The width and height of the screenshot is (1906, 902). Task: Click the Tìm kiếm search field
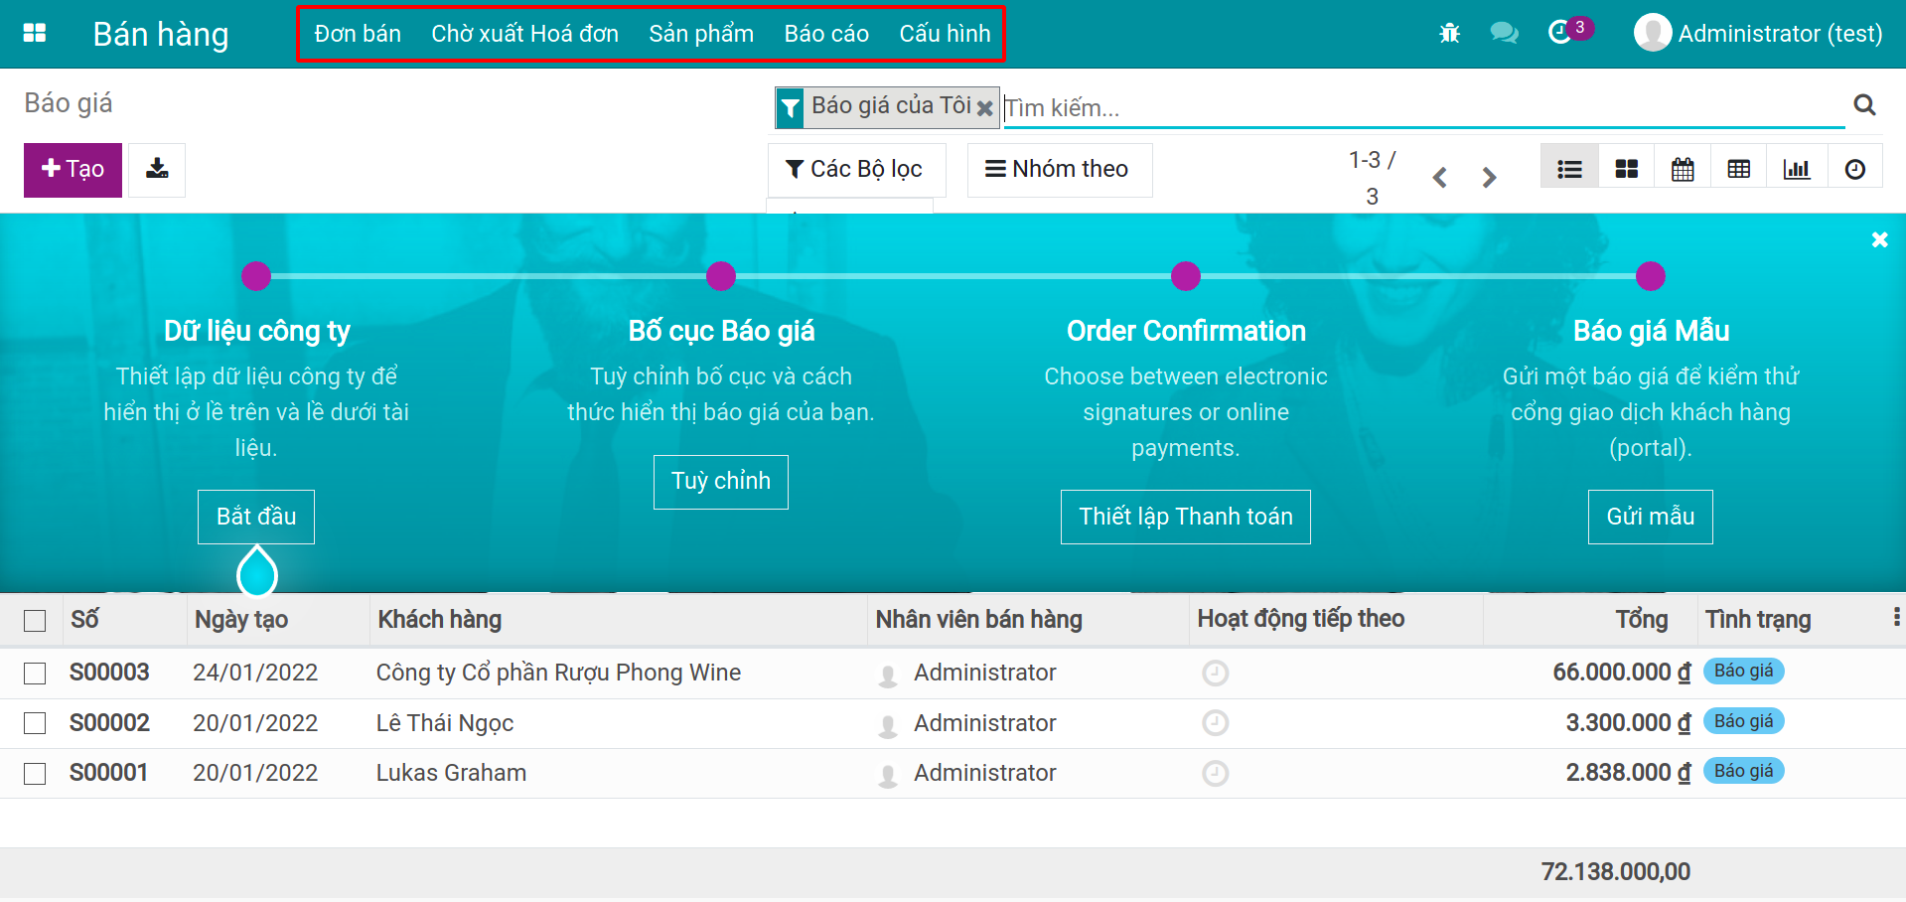coord(1420,107)
